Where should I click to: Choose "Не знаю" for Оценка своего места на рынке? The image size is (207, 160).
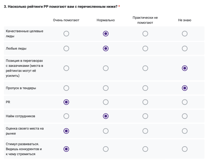point(185,131)
